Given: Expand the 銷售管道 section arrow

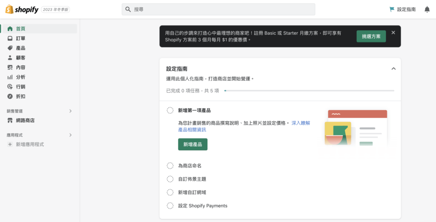Looking at the screenshot, I should pos(70,111).
